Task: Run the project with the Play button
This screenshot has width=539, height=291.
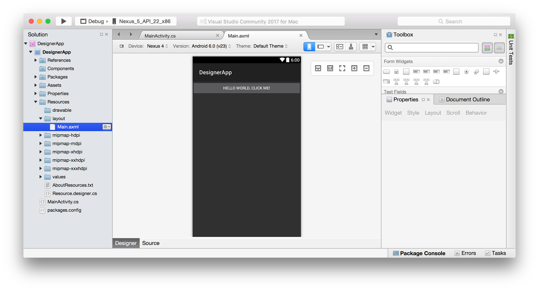Action: coord(64,21)
